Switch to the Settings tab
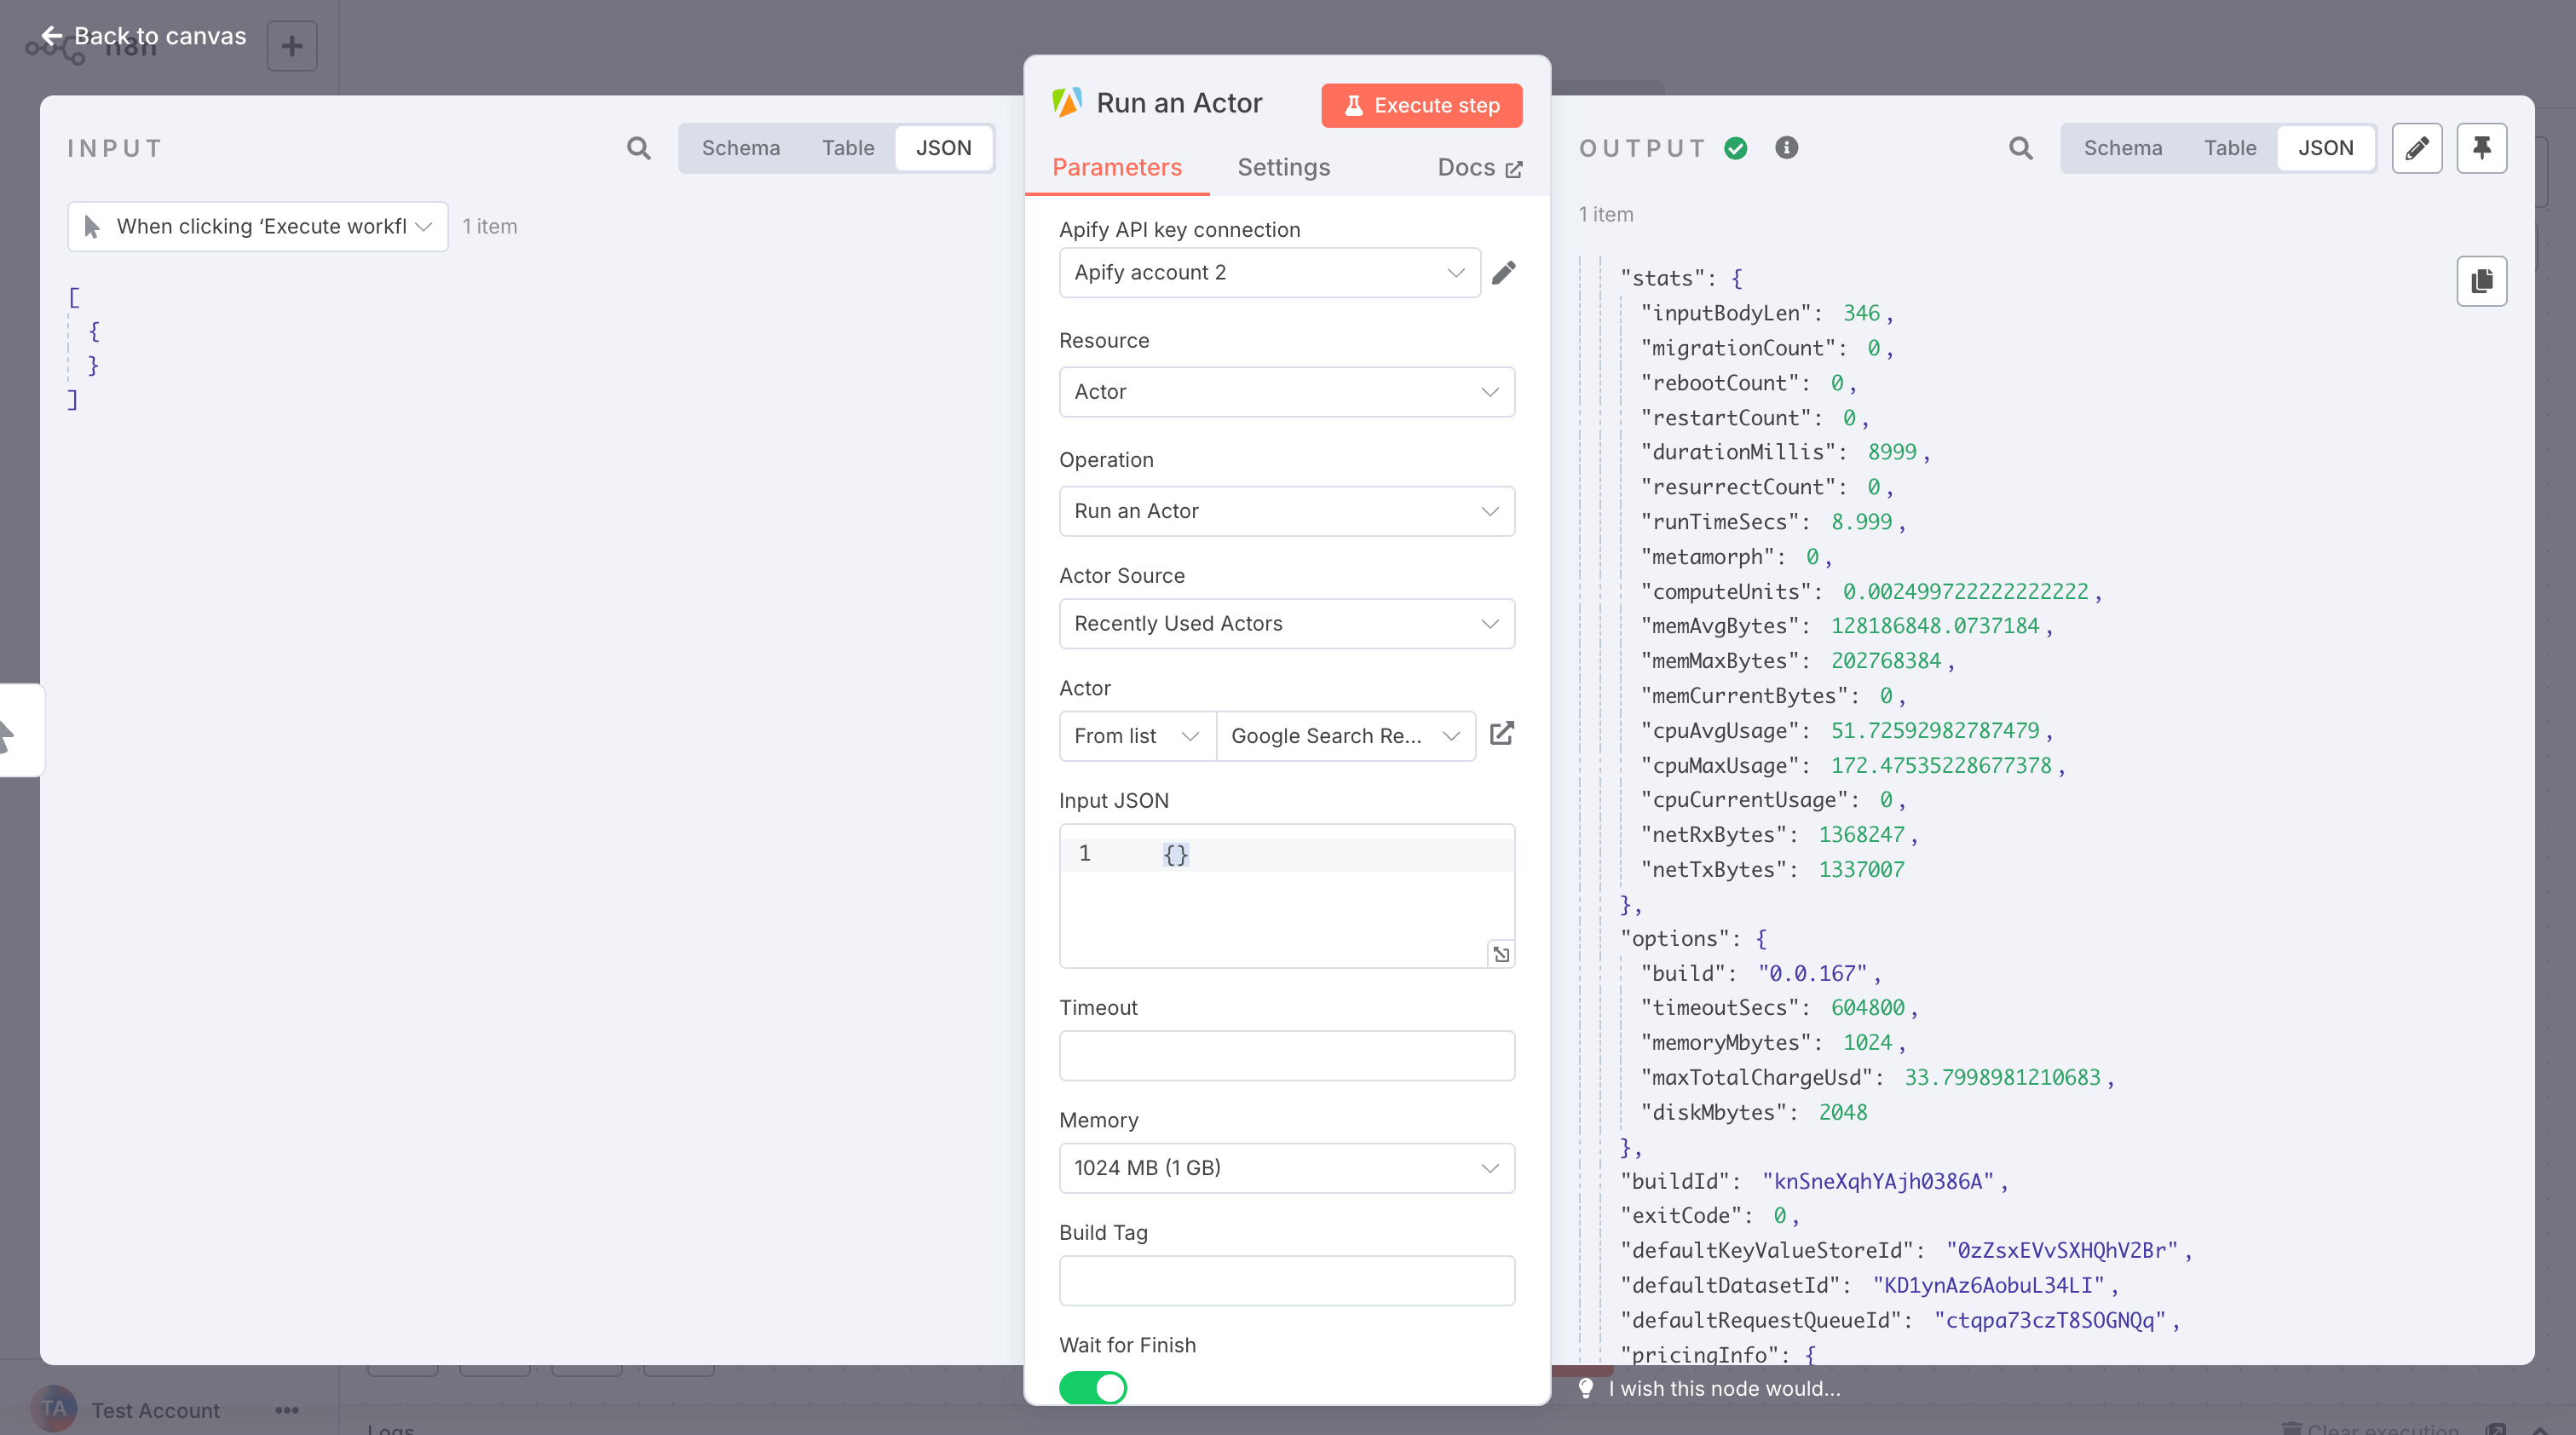The image size is (2576, 1435). point(1284,167)
